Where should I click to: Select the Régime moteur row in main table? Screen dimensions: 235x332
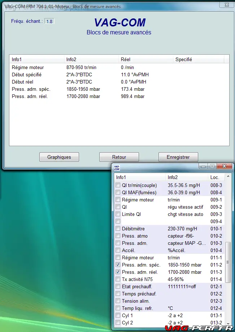pyautogui.click(x=119, y=68)
